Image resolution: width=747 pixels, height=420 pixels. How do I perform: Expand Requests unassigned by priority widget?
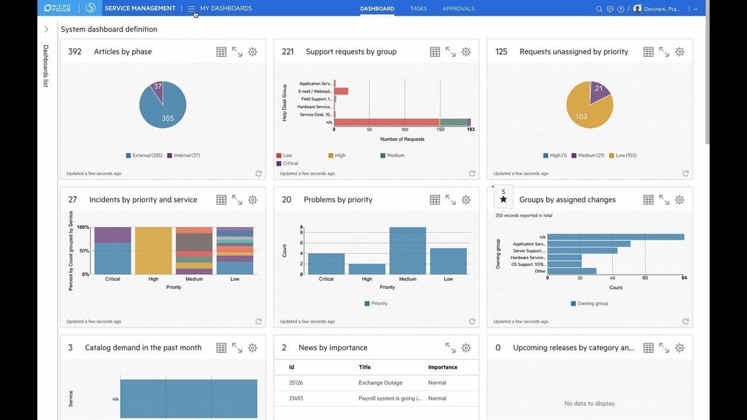(x=664, y=52)
